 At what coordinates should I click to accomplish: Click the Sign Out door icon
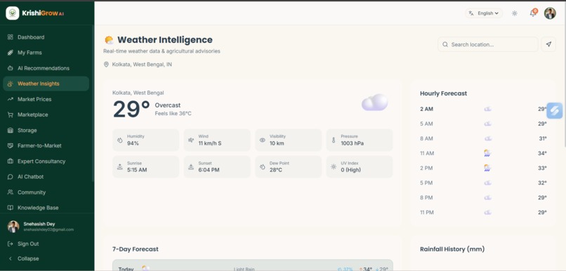pyautogui.click(x=10, y=244)
